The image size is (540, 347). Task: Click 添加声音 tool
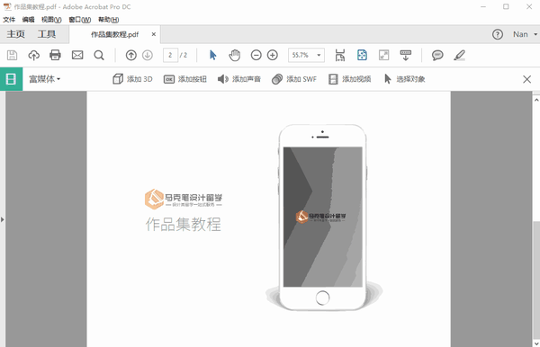point(239,79)
